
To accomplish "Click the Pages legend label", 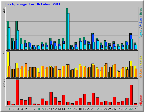I will [141, 34].
